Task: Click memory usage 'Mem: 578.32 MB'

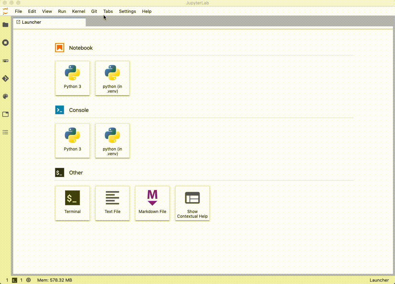Action: [55, 280]
